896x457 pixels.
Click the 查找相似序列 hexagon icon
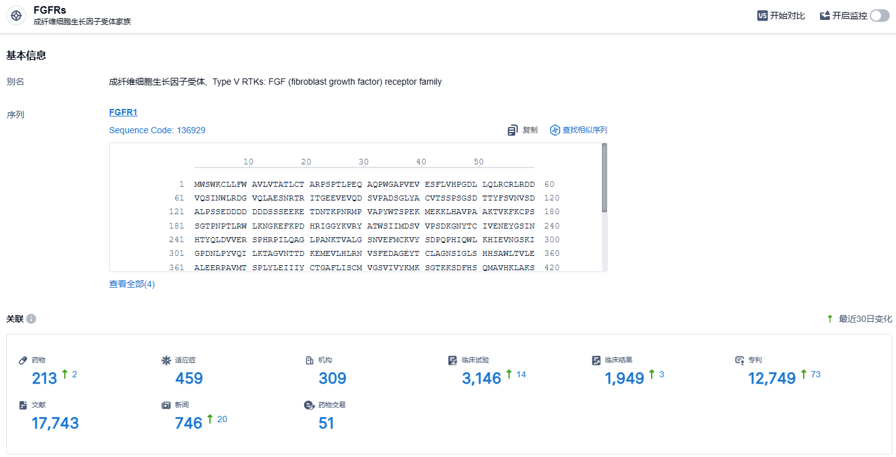[x=555, y=130]
